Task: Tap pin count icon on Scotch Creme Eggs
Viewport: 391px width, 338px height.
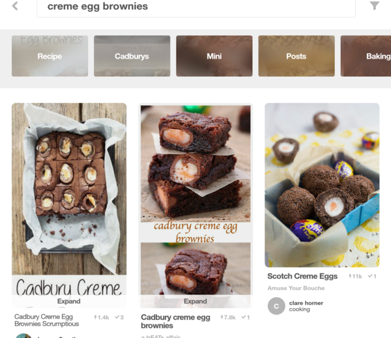Action: 350,276
